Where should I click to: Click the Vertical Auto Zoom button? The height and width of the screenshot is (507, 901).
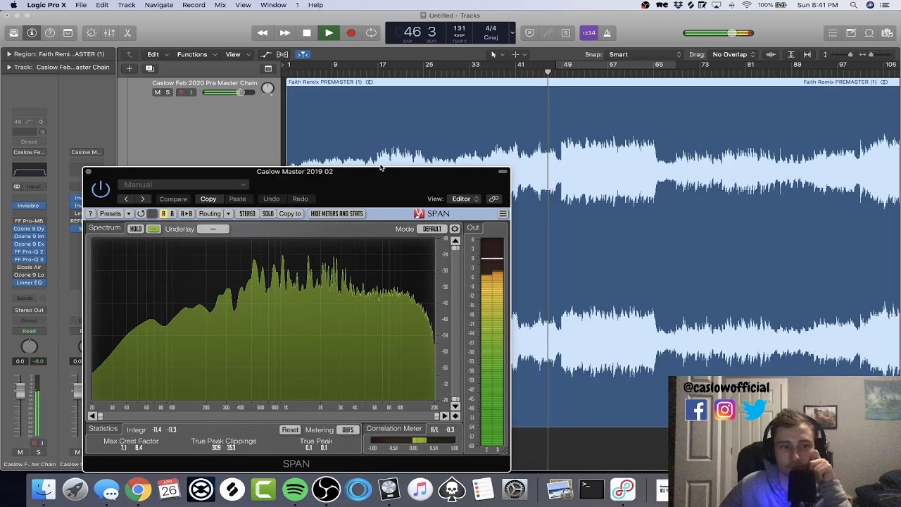[790, 54]
